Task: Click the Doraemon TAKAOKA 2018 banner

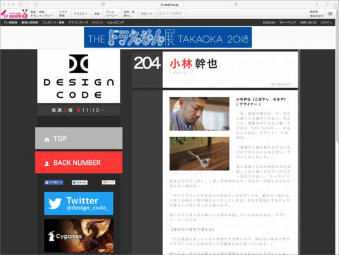Action: 168,37
